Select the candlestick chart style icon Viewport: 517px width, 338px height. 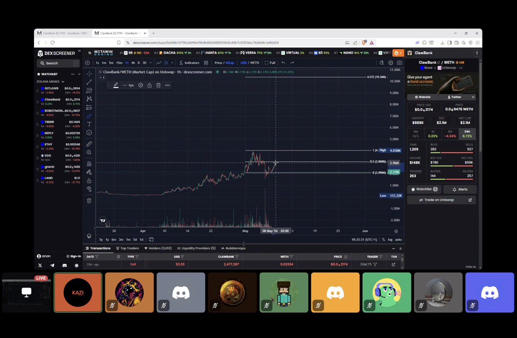(166, 63)
